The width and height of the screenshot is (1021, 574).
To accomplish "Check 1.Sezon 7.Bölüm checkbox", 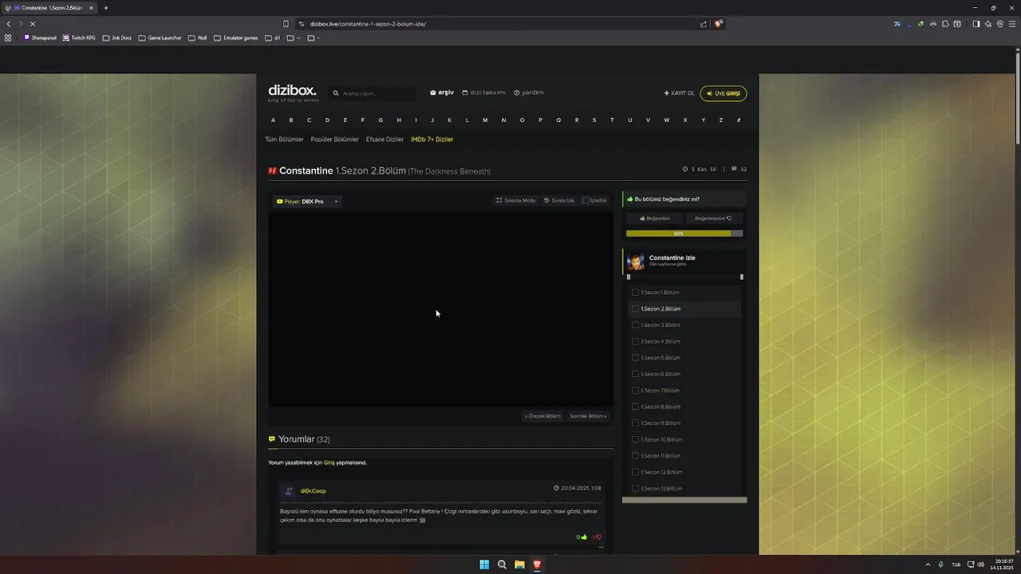I will point(635,391).
